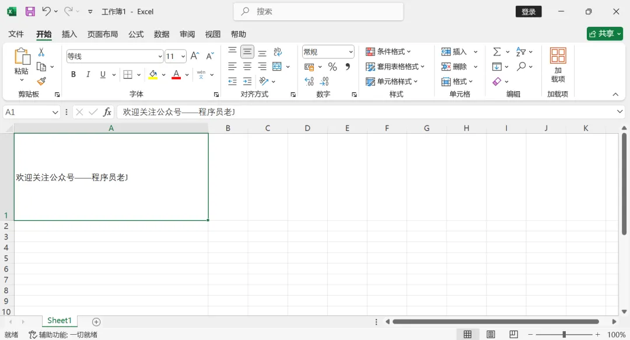Click the Copy icon

coord(41,67)
